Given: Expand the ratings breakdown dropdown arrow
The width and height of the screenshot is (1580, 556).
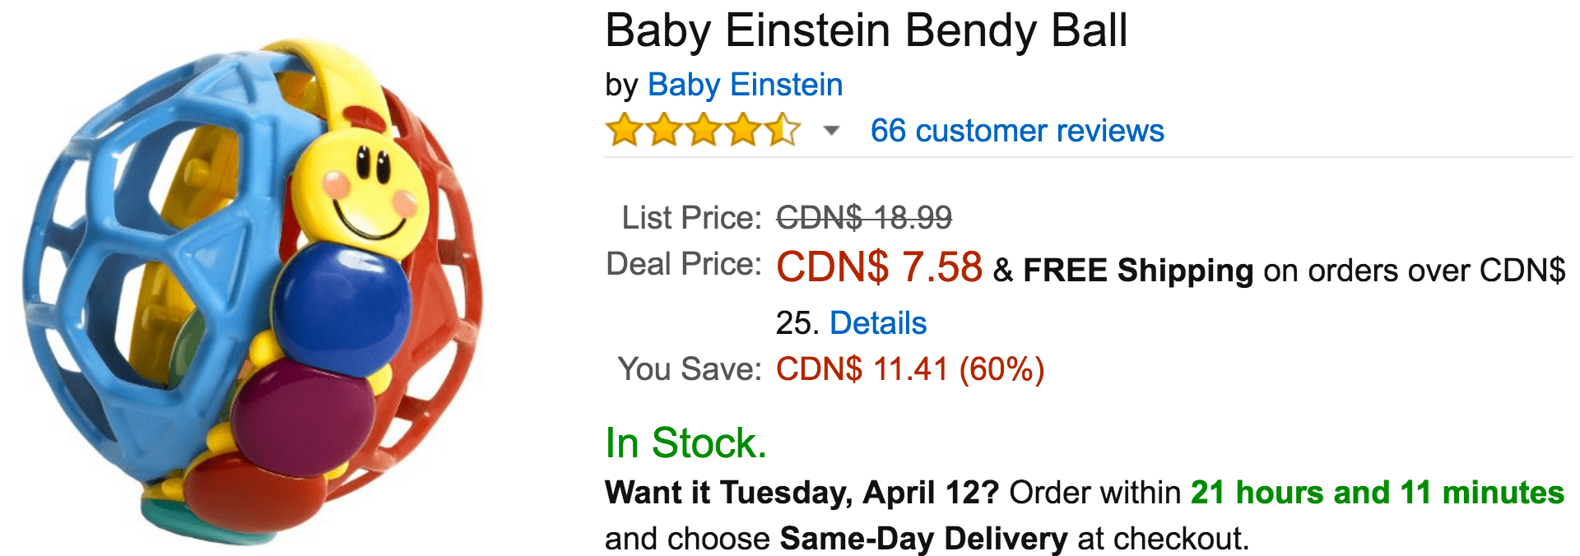Looking at the screenshot, I should (832, 131).
